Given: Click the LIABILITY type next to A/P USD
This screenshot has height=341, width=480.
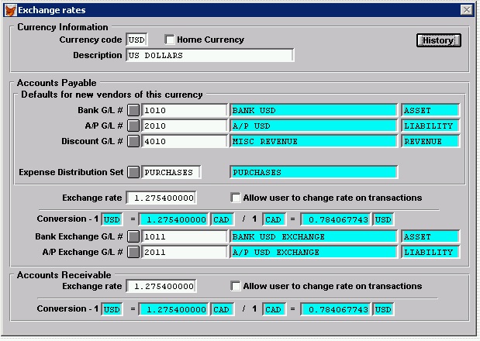Looking at the screenshot, I should [430, 126].
